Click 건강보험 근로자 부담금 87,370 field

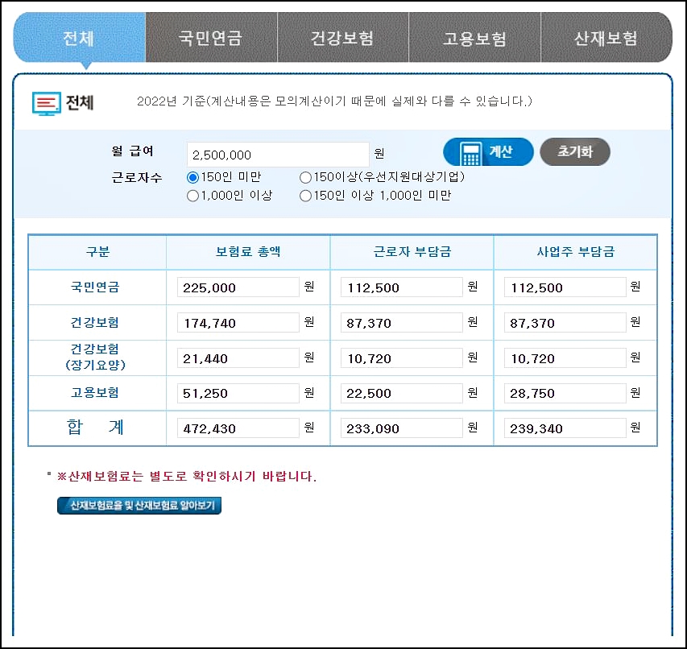401,323
